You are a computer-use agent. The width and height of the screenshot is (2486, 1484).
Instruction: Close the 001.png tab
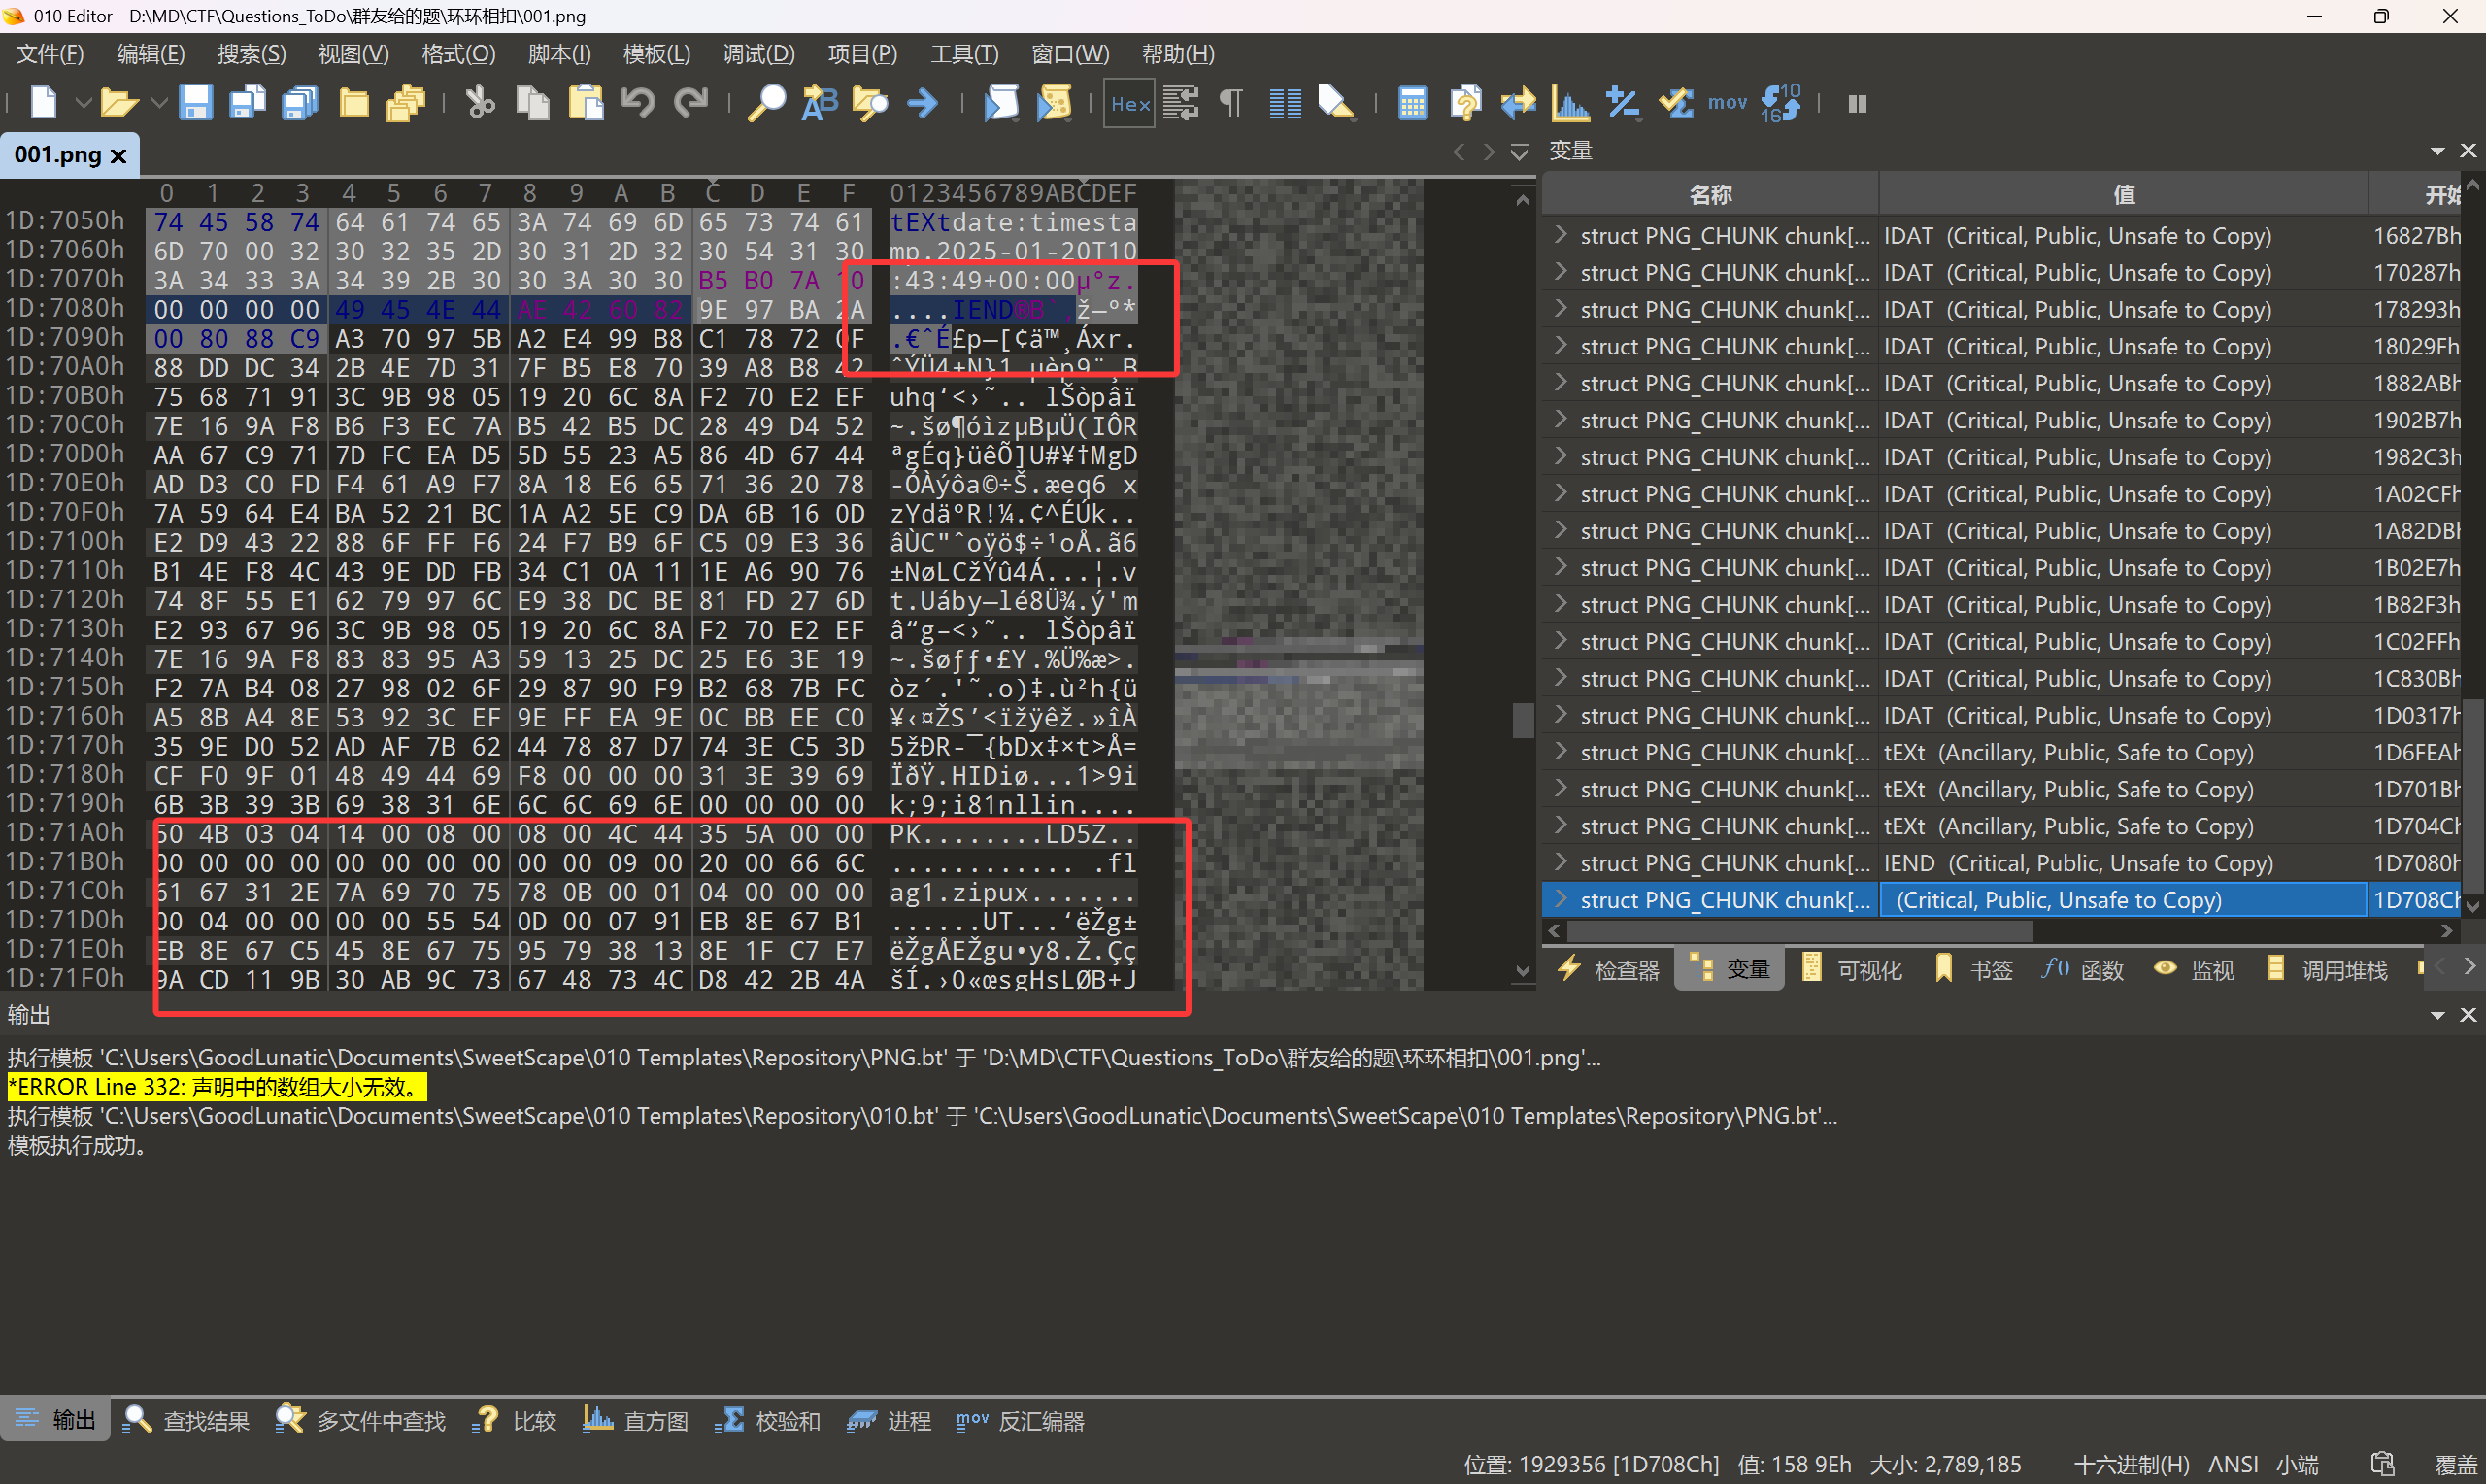click(x=118, y=156)
